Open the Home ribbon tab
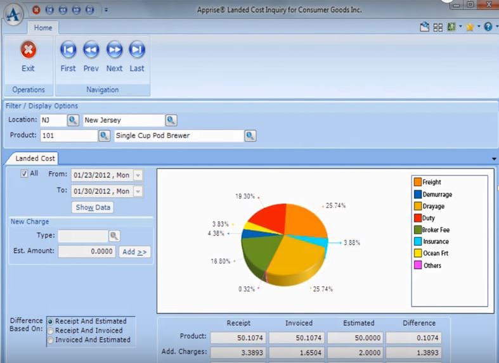This screenshot has width=499, height=363. pyautogui.click(x=43, y=28)
